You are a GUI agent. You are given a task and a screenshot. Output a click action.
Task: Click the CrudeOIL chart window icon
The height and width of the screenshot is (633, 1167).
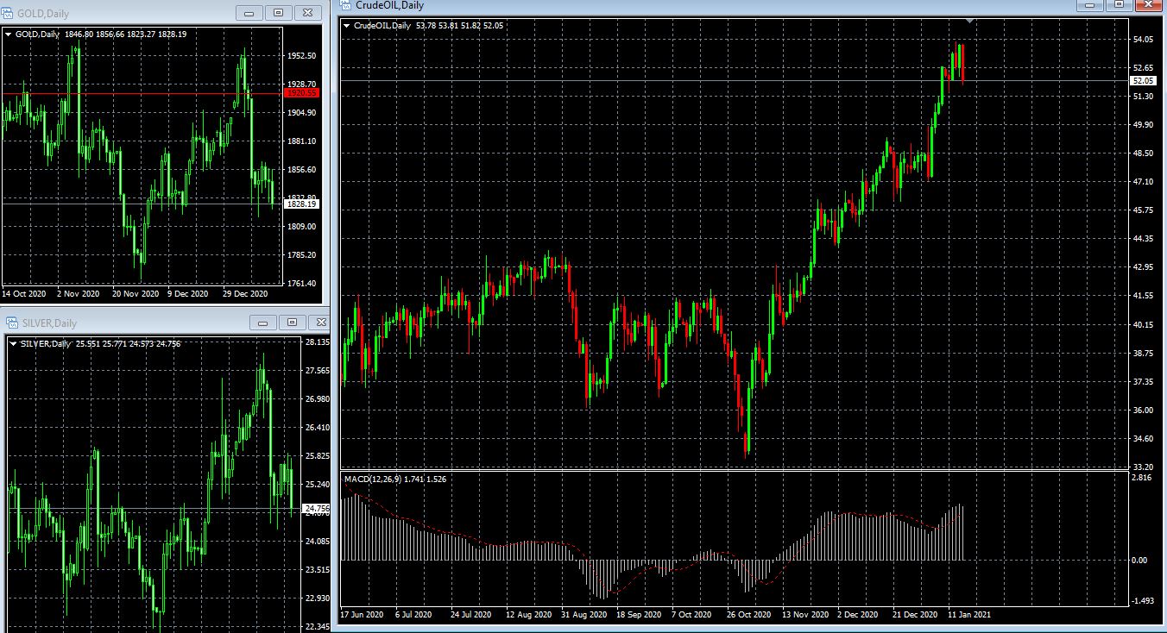[x=345, y=5]
